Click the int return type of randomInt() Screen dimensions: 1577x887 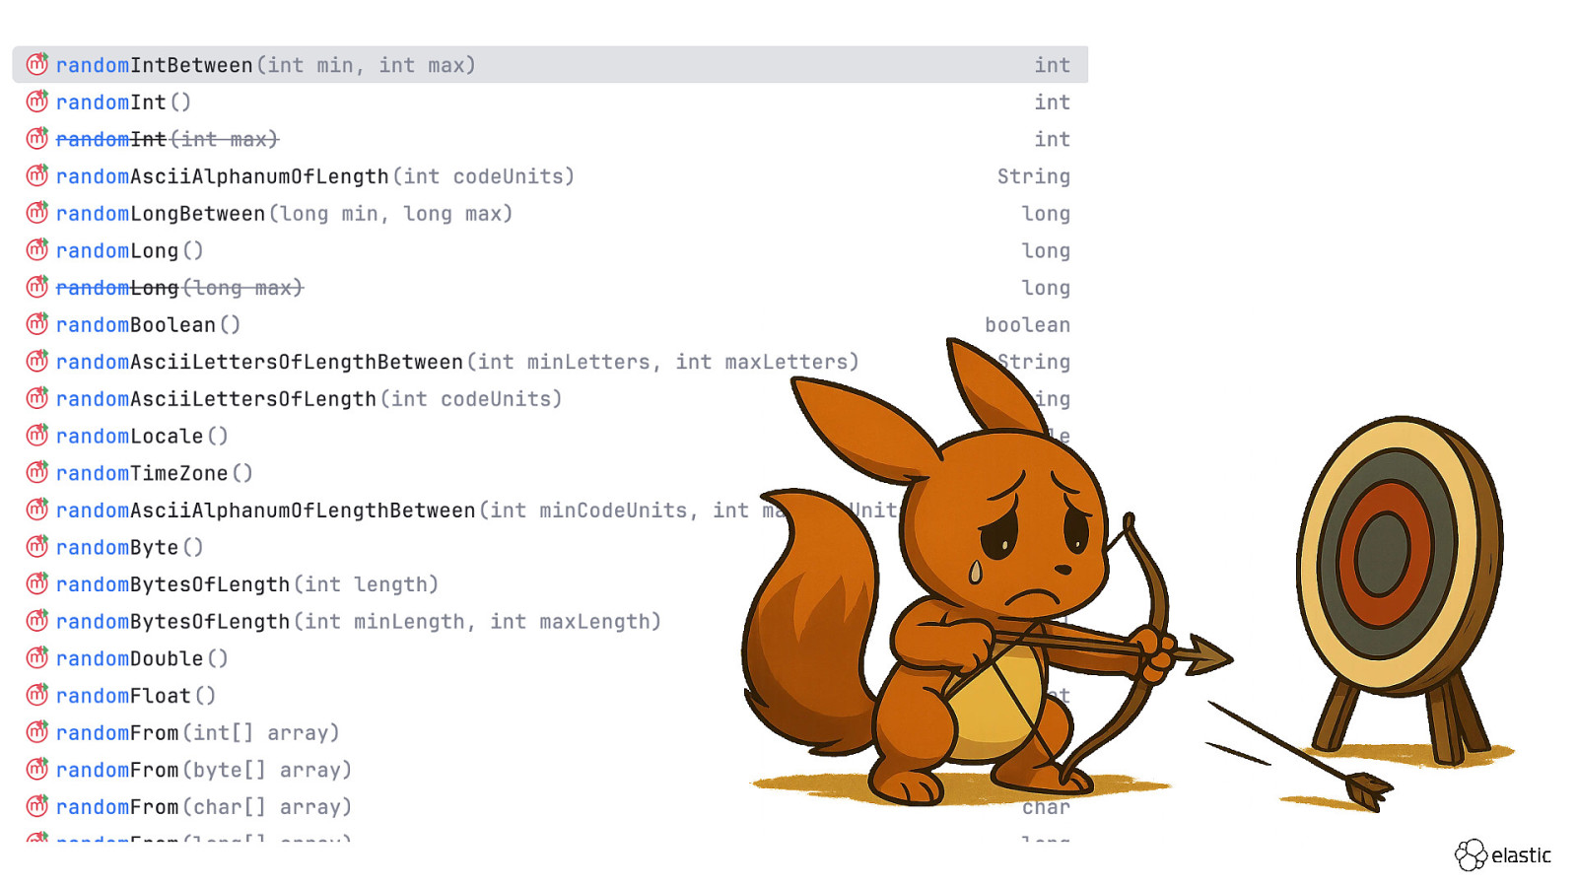1053,102
